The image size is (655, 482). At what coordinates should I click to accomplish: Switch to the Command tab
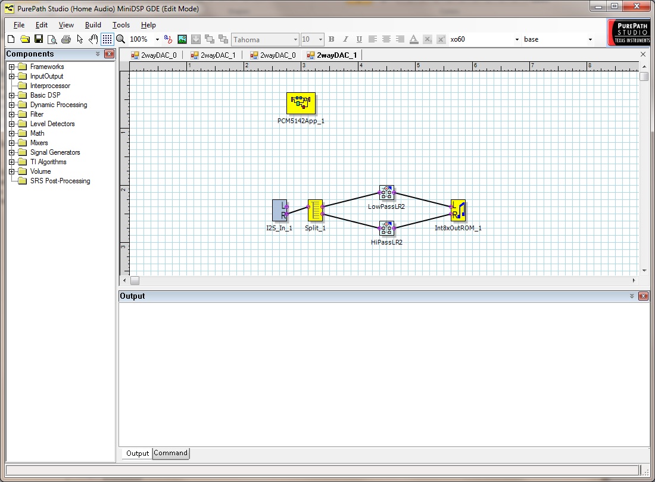[170, 453]
